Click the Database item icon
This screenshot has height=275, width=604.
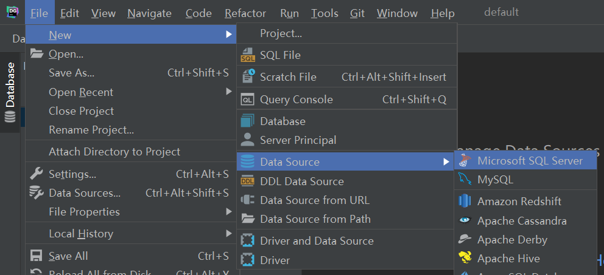tap(247, 121)
